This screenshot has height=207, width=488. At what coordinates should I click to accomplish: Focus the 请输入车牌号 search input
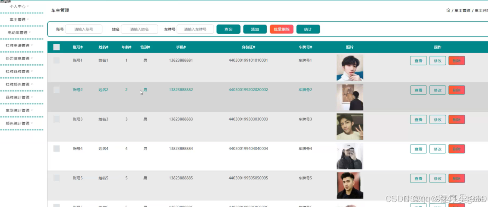click(x=195, y=29)
